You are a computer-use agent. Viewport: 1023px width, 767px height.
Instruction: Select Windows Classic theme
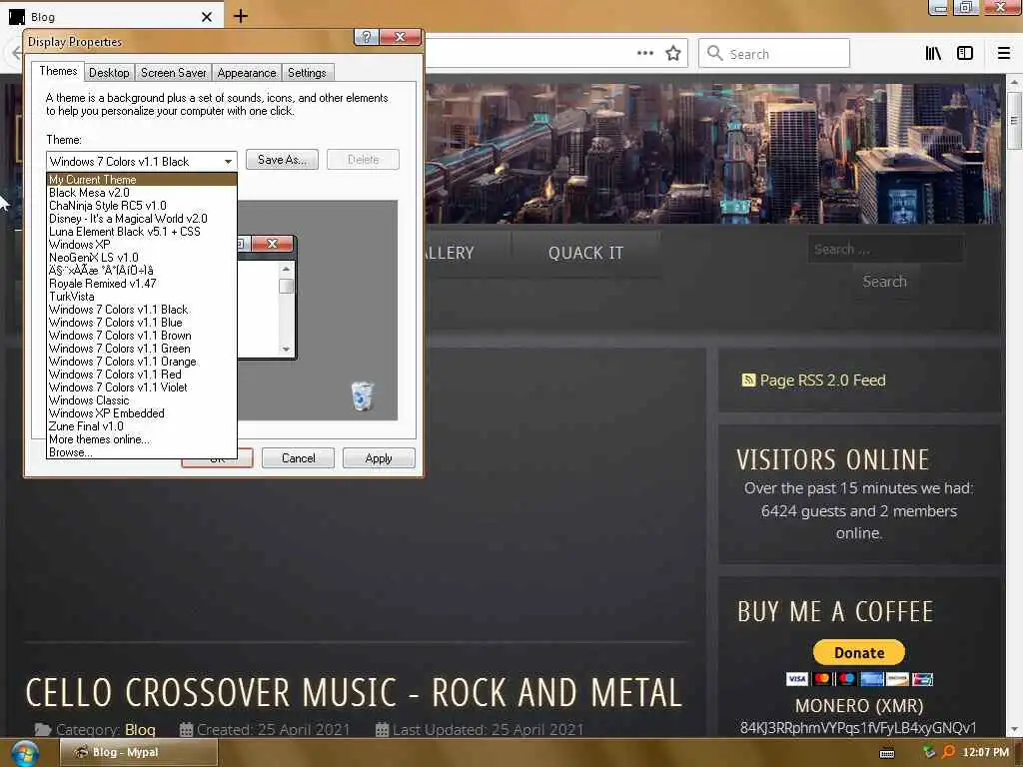[x=142, y=400]
